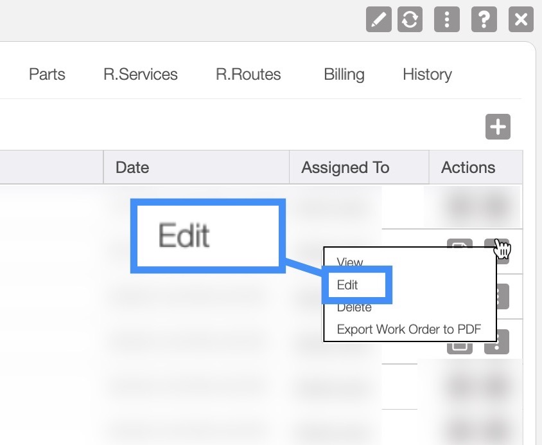Select the Billing tab
Image resolution: width=542 pixels, height=445 pixels.
pos(344,75)
